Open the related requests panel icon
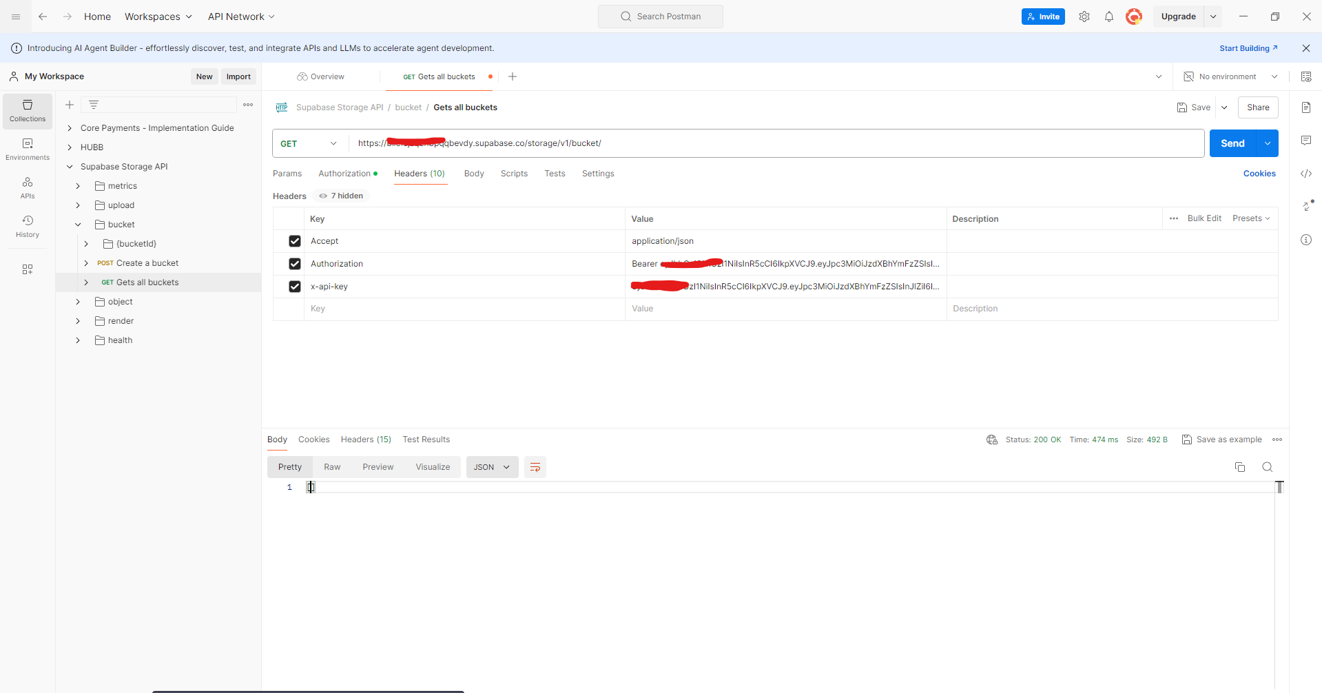 [1306, 206]
